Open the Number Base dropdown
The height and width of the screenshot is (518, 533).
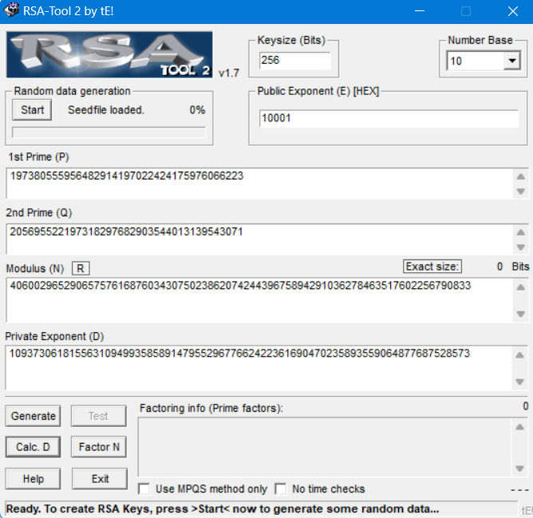pyautogui.click(x=511, y=61)
